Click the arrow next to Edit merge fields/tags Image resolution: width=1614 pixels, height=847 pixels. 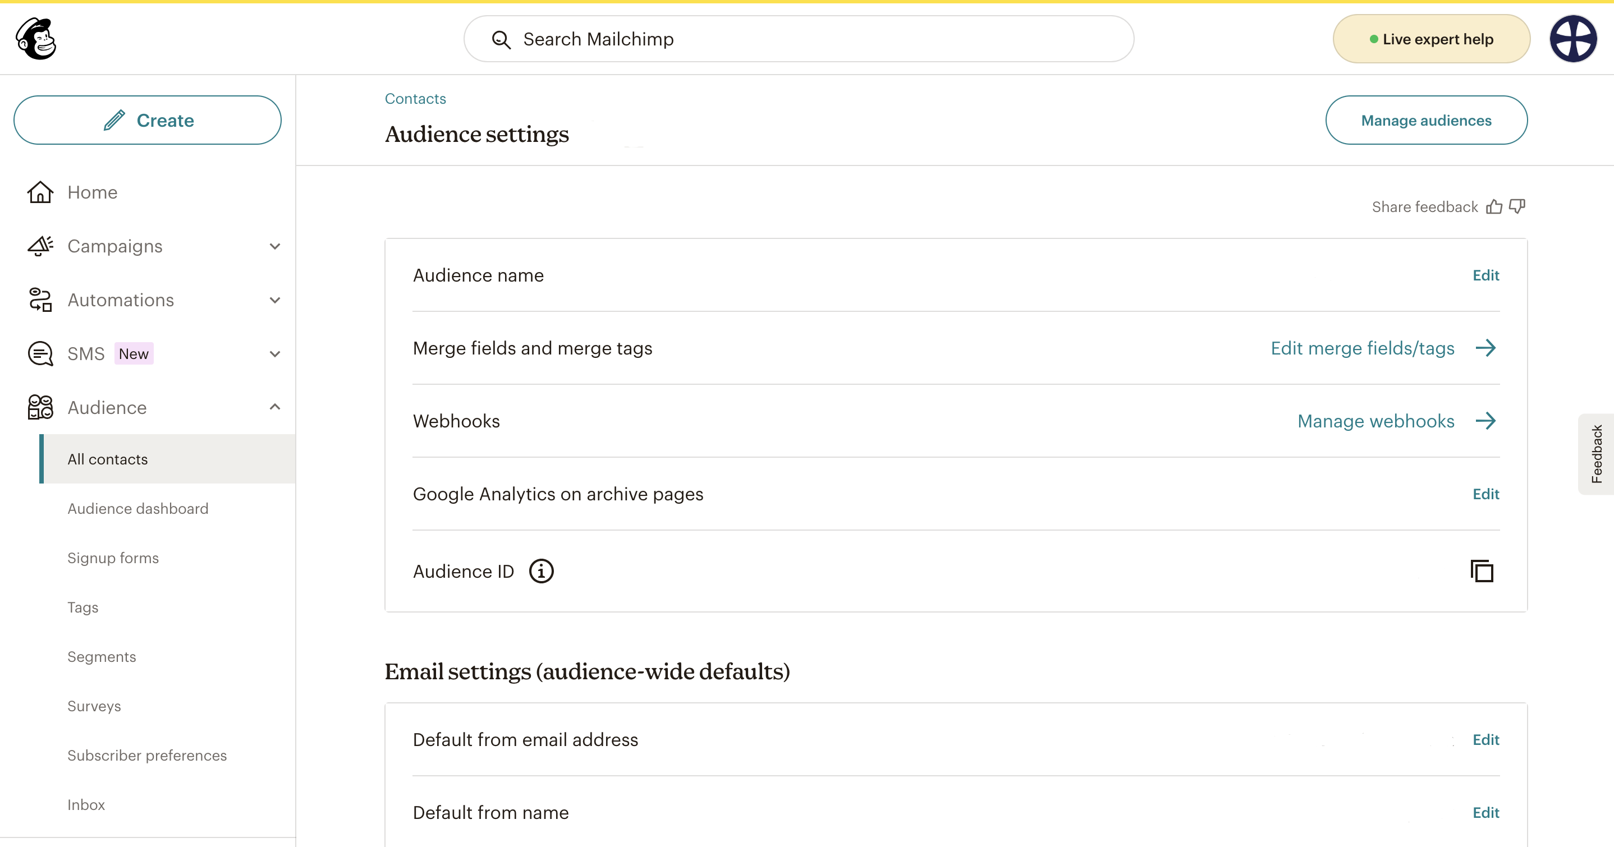pyautogui.click(x=1485, y=348)
